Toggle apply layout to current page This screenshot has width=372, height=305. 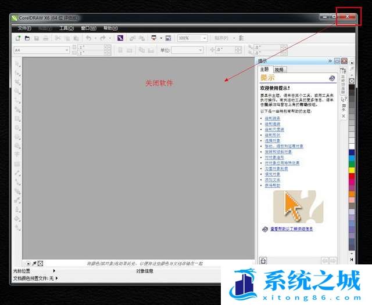151,50
